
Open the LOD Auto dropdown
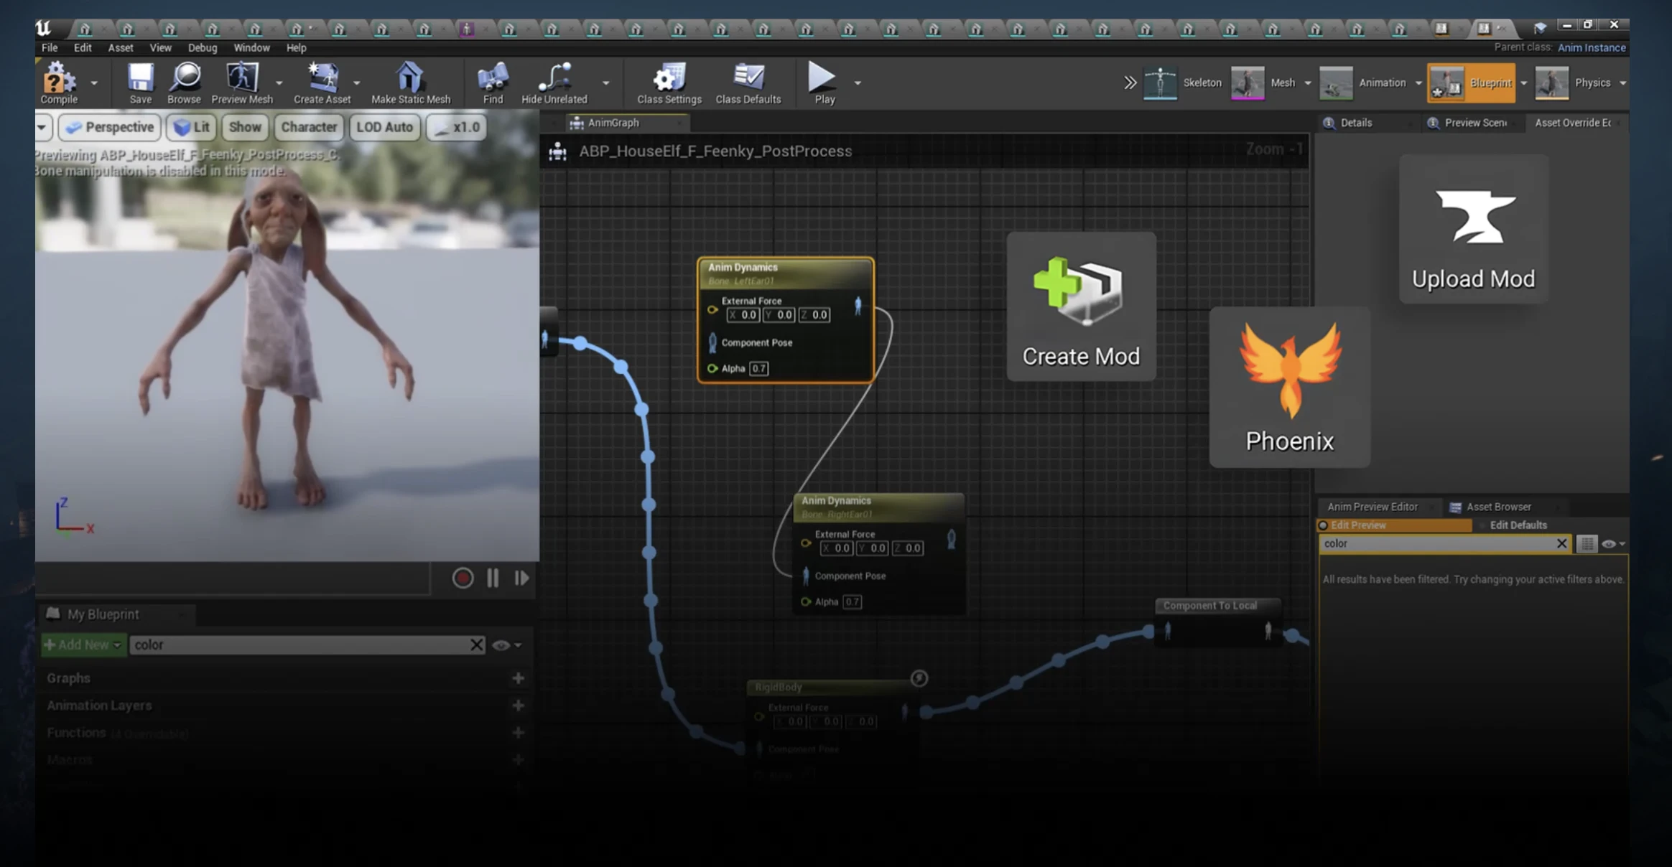coord(384,127)
